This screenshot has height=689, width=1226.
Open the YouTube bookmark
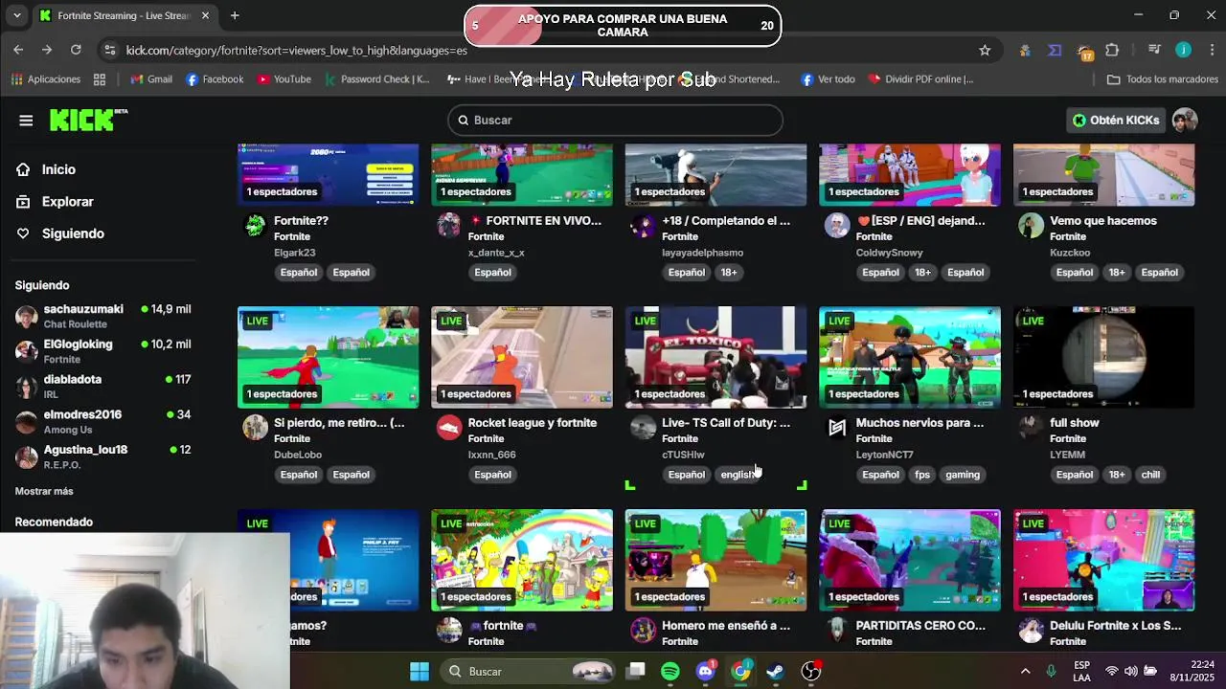tap(284, 79)
